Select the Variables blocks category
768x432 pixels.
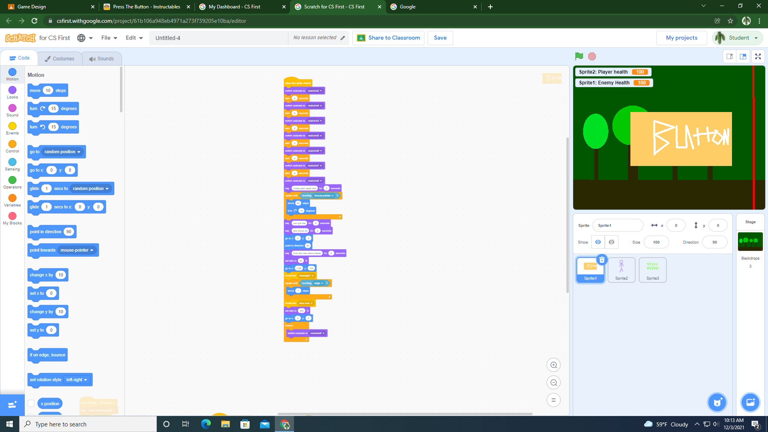[x=12, y=200]
